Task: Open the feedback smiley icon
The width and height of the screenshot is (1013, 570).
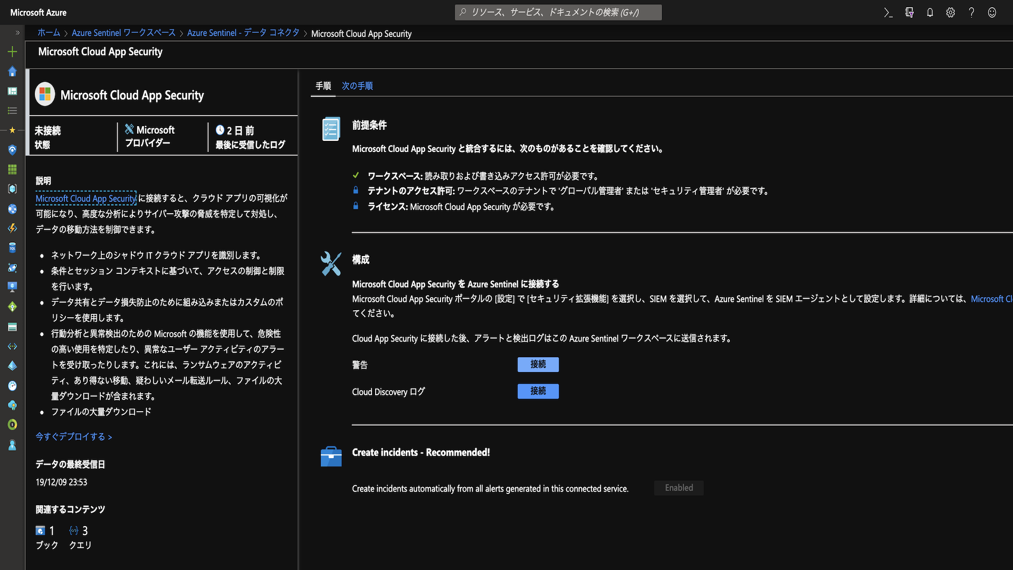Action: [x=992, y=13]
